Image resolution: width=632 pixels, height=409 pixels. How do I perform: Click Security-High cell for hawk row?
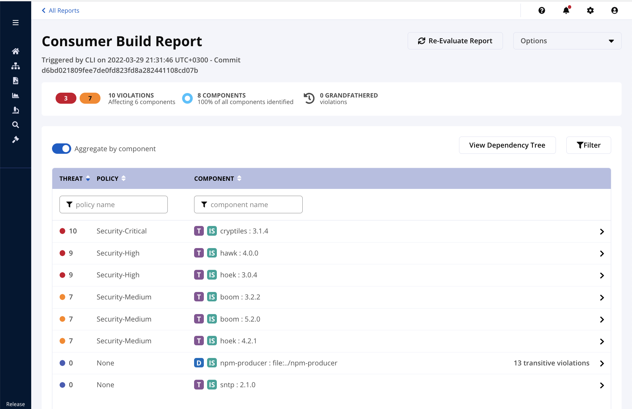click(118, 253)
